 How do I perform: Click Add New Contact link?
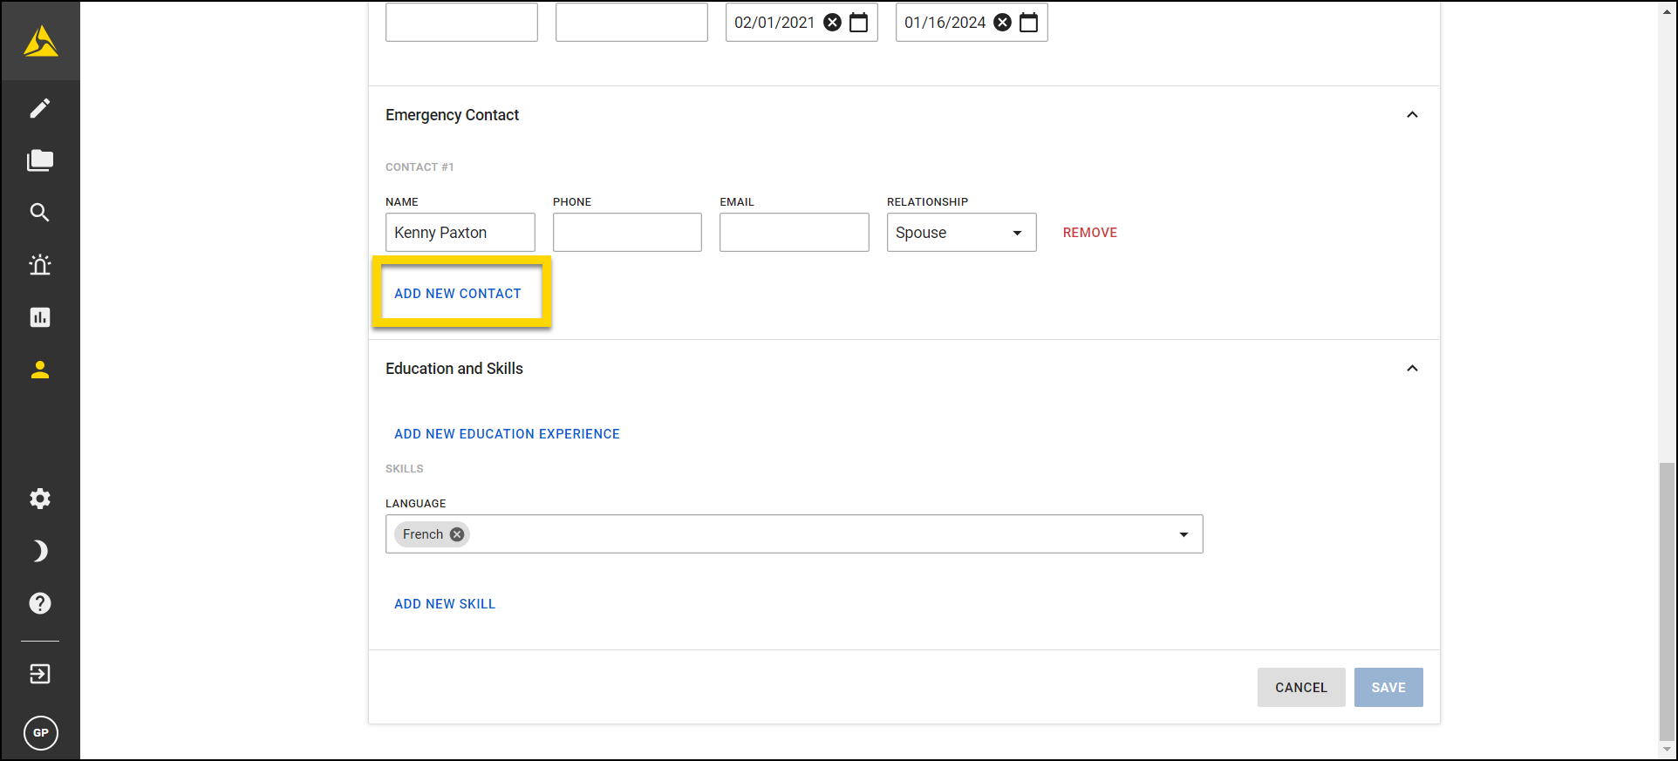coord(458,294)
